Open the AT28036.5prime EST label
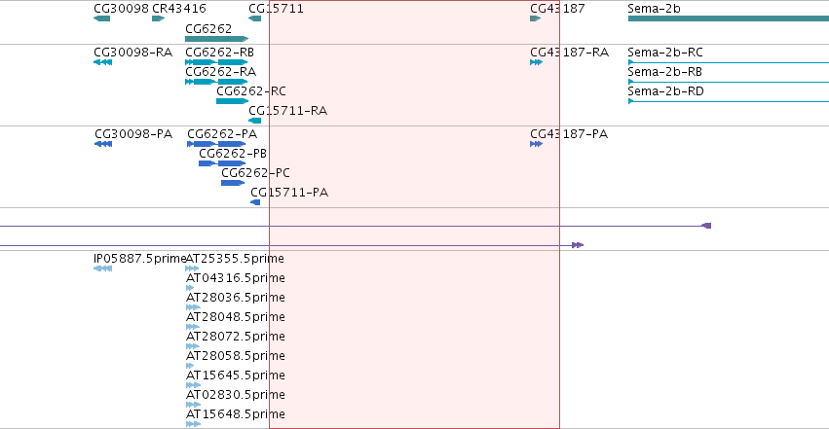The height and width of the screenshot is (429, 829). point(236,298)
